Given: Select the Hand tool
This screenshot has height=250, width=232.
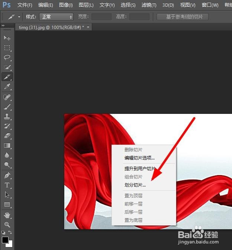Looking at the screenshot, I should tap(7, 215).
